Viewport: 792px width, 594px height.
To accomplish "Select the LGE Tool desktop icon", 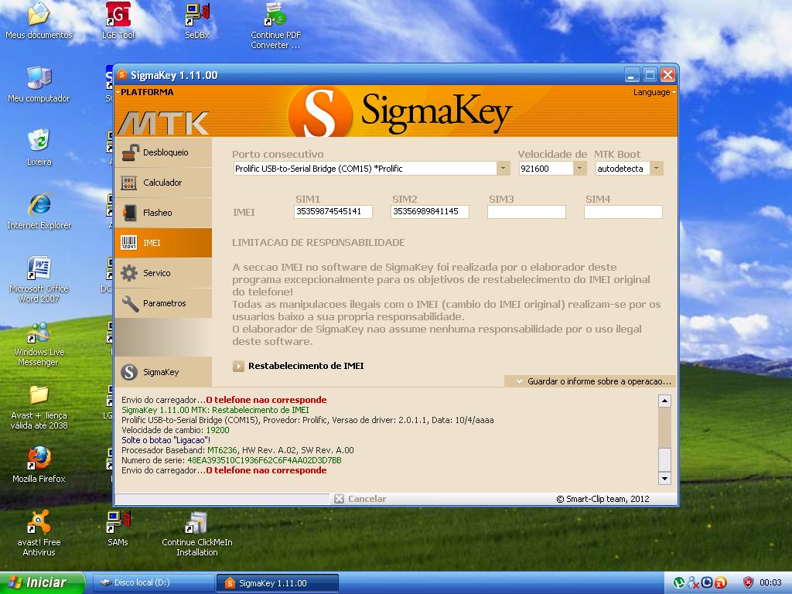I will pyautogui.click(x=118, y=21).
